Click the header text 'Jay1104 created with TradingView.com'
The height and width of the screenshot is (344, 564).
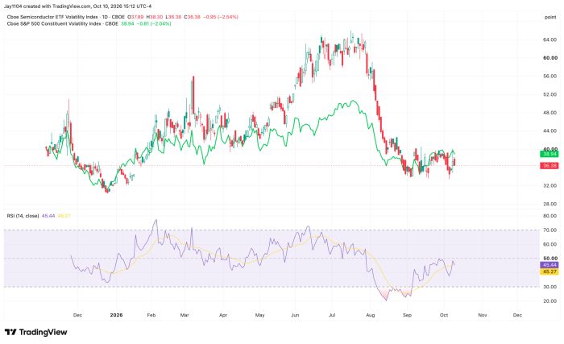coord(47,6)
